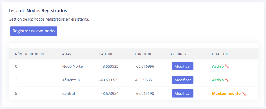
Task: Click the wrench icon next to Nodo Norte status
Action: [227, 66]
